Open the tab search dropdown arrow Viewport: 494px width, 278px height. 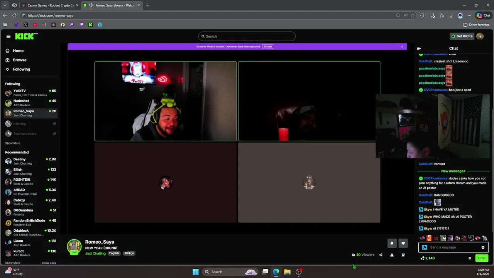[x=5, y=5]
